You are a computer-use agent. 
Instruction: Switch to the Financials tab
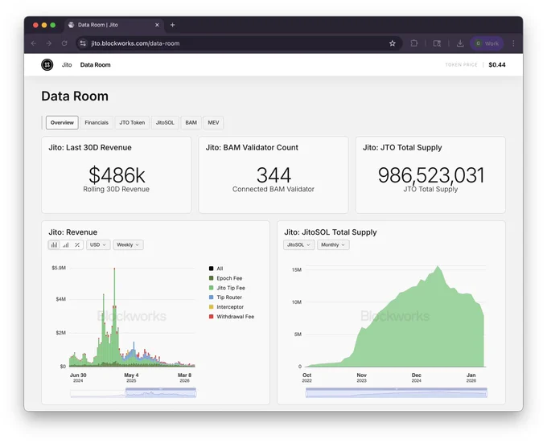click(97, 123)
